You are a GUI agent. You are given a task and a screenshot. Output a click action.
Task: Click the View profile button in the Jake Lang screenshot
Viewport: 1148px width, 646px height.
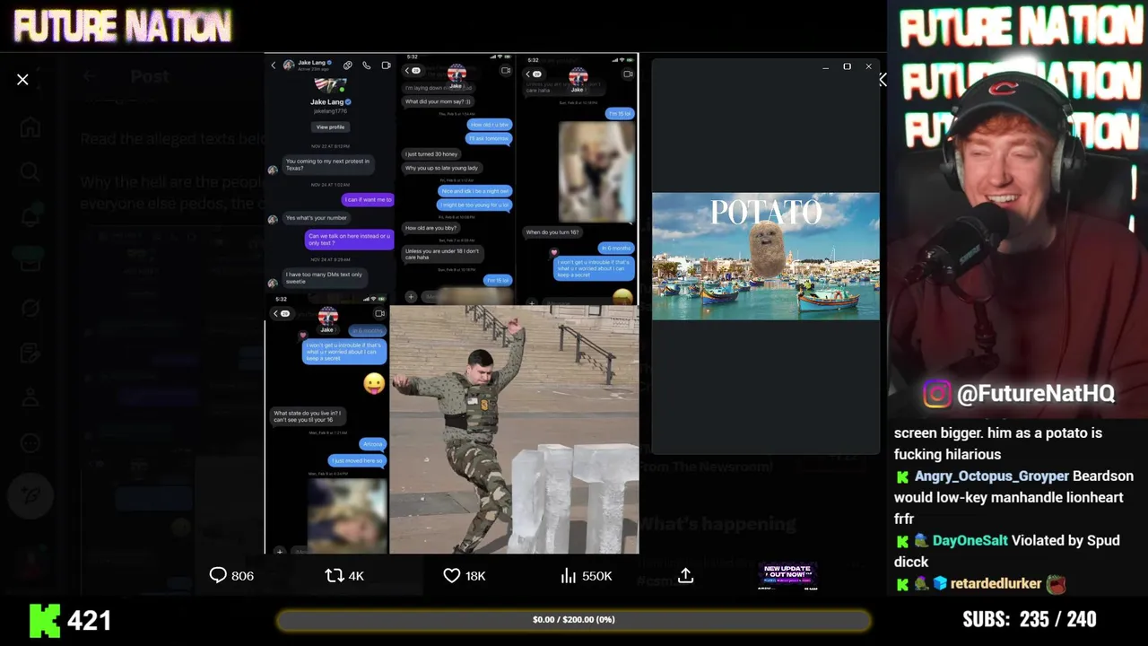330,127
